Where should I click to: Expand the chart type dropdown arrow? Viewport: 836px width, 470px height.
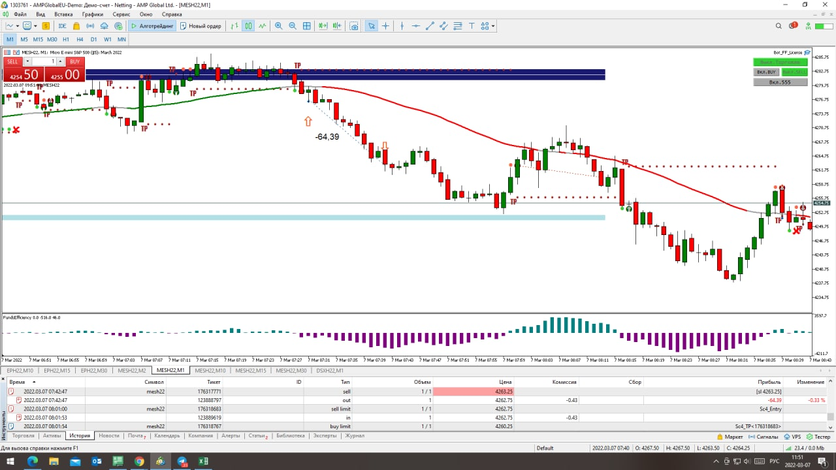point(18,26)
